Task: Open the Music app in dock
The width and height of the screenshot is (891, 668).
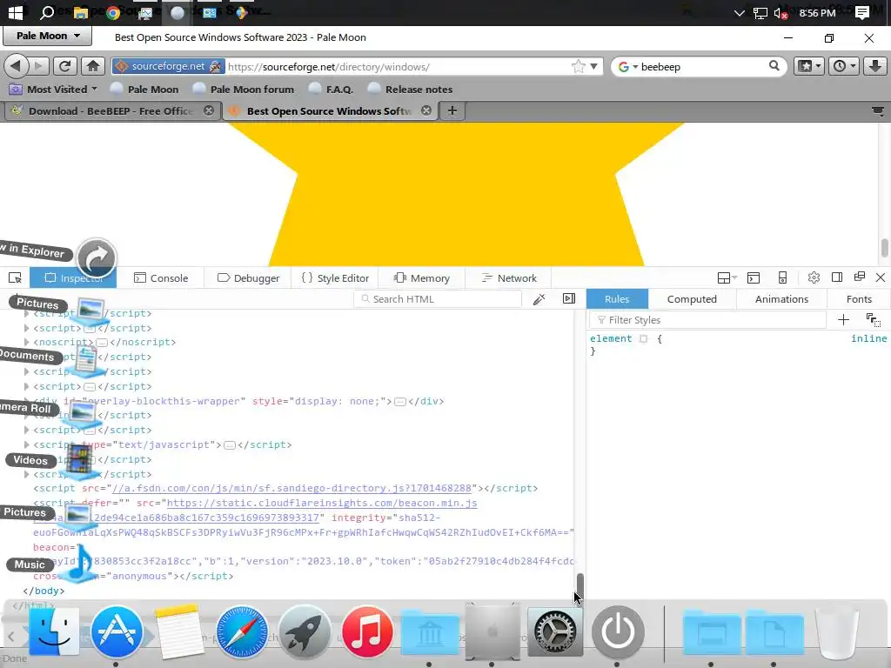Action: click(x=367, y=631)
